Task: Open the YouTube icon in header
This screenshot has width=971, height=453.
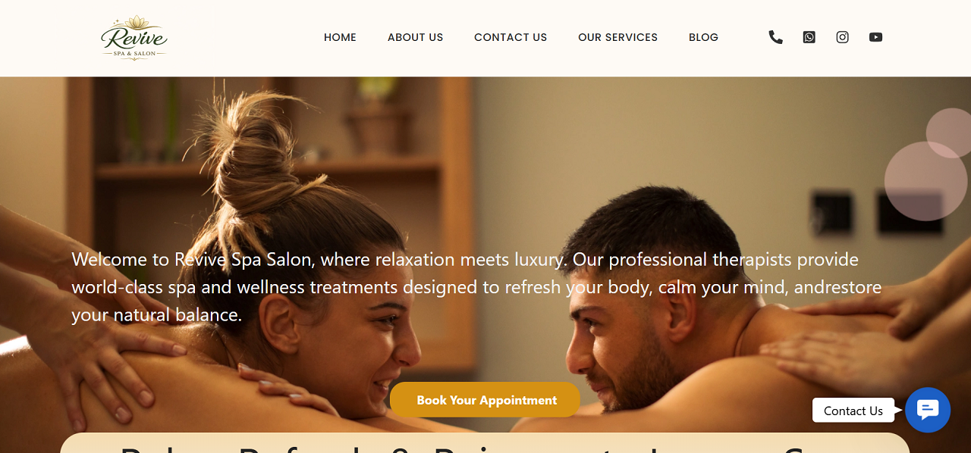Action: point(875,37)
